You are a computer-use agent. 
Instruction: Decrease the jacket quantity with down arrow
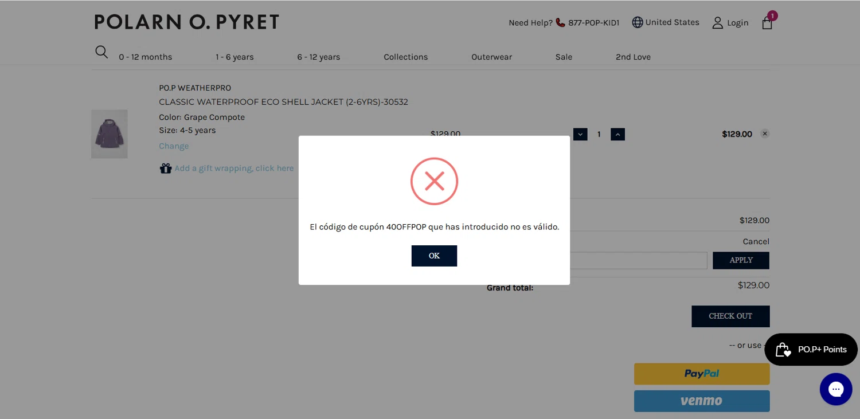(580, 134)
